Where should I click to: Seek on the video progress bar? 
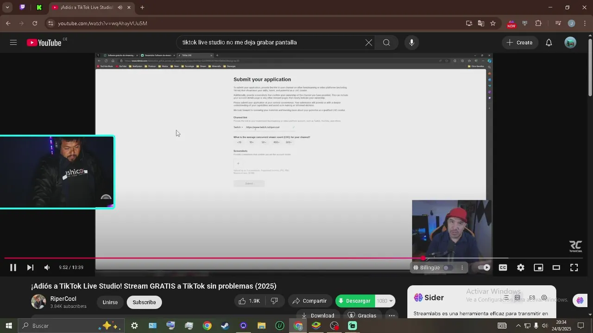(x=294, y=258)
